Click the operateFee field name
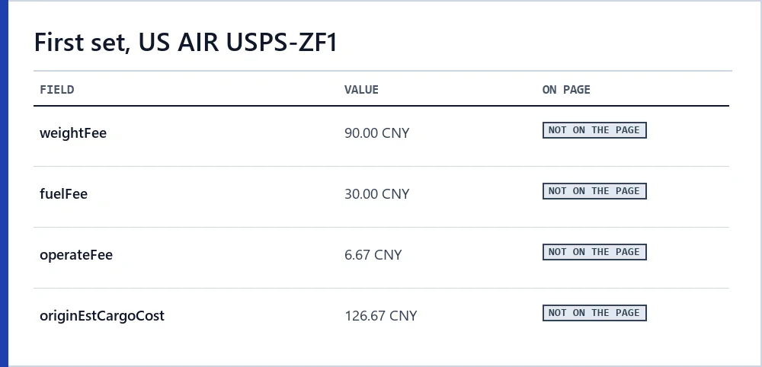The image size is (762, 367). pyautogui.click(x=76, y=255)
